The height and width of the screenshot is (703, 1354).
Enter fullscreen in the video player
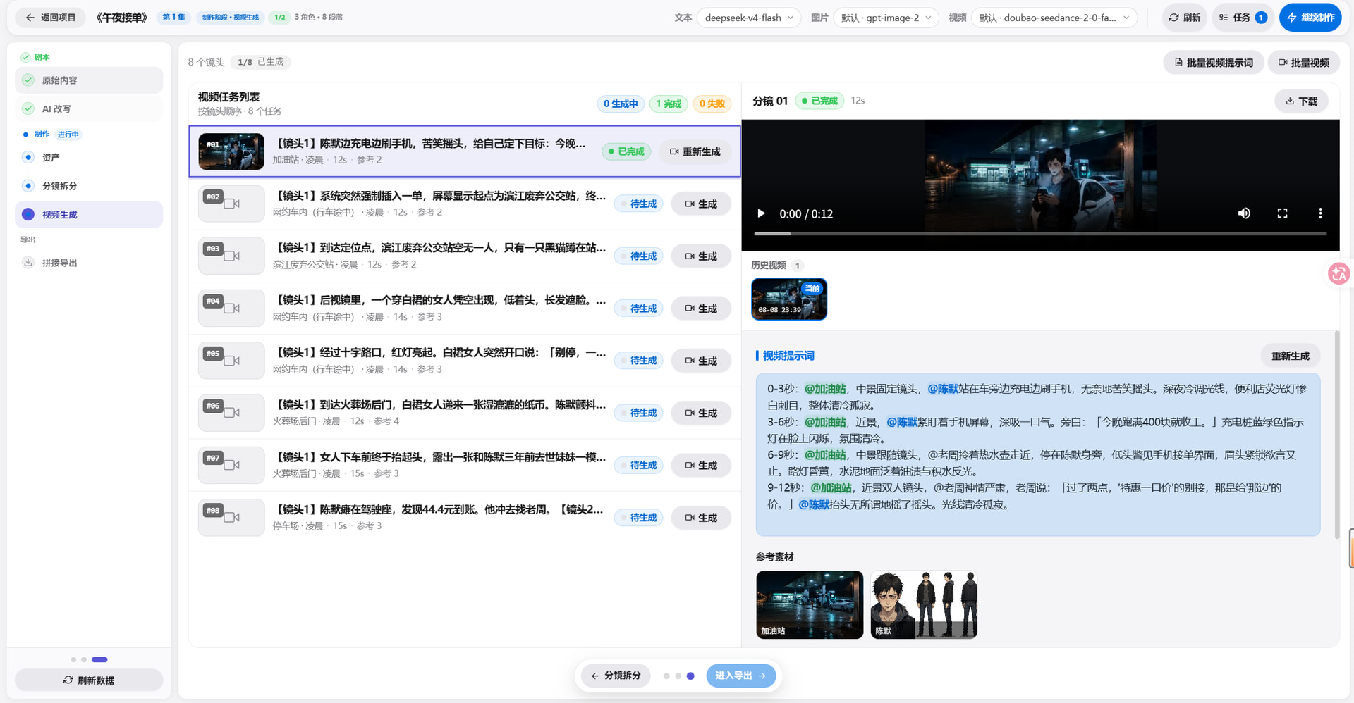[1282, 213]
